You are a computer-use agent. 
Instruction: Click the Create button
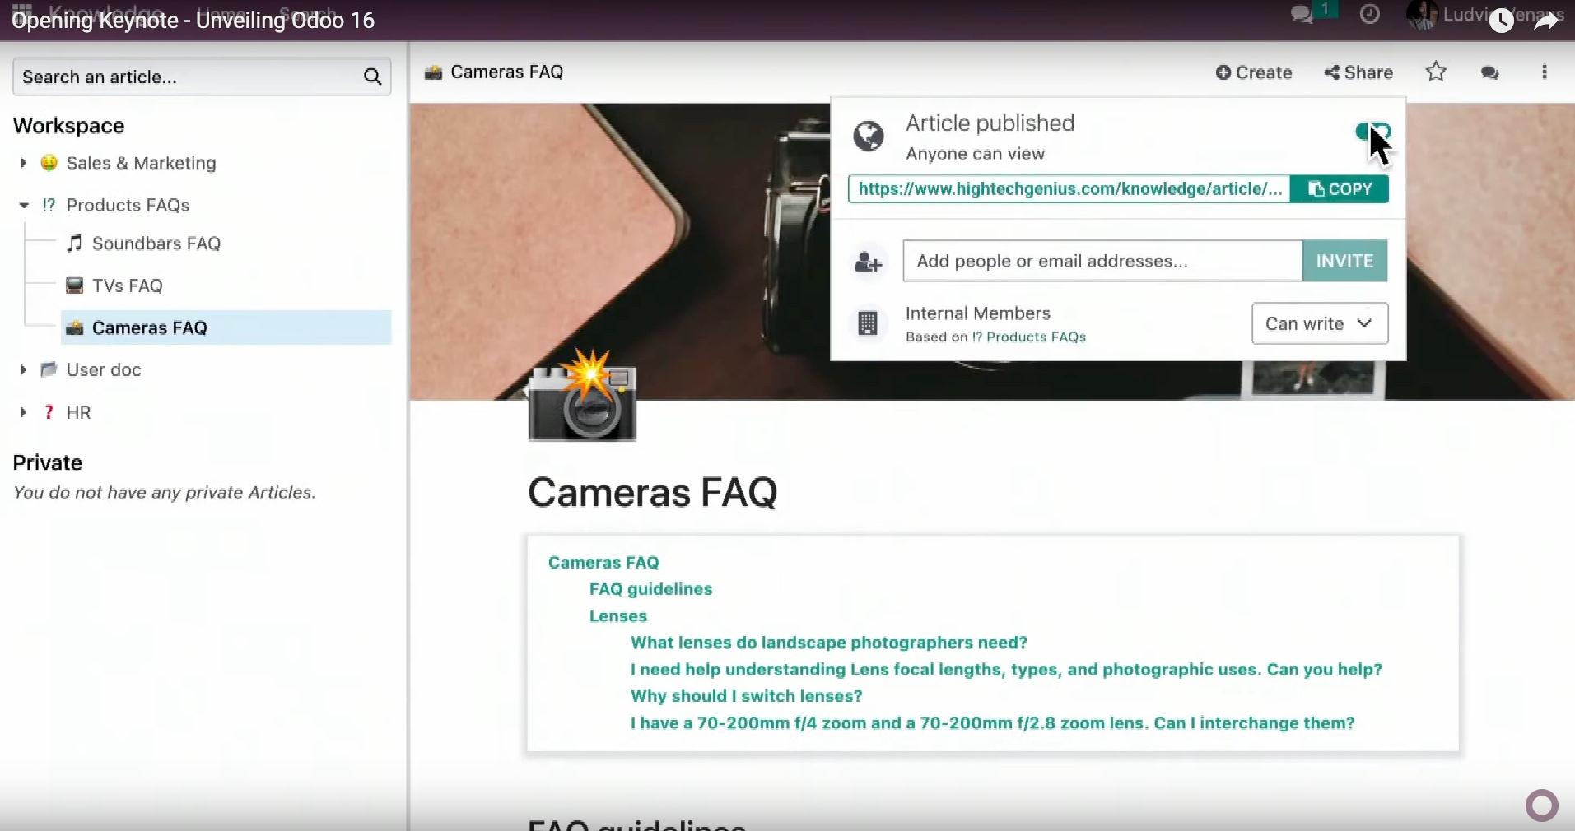click(x=1254, y=72)
